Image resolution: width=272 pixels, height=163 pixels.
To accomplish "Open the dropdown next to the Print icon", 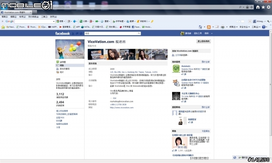I will (227, 27).
